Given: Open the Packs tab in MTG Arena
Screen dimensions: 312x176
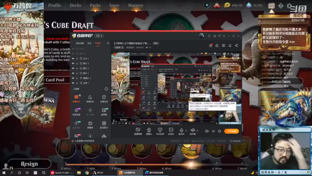Looking at the screenshot, I should 95,5.
